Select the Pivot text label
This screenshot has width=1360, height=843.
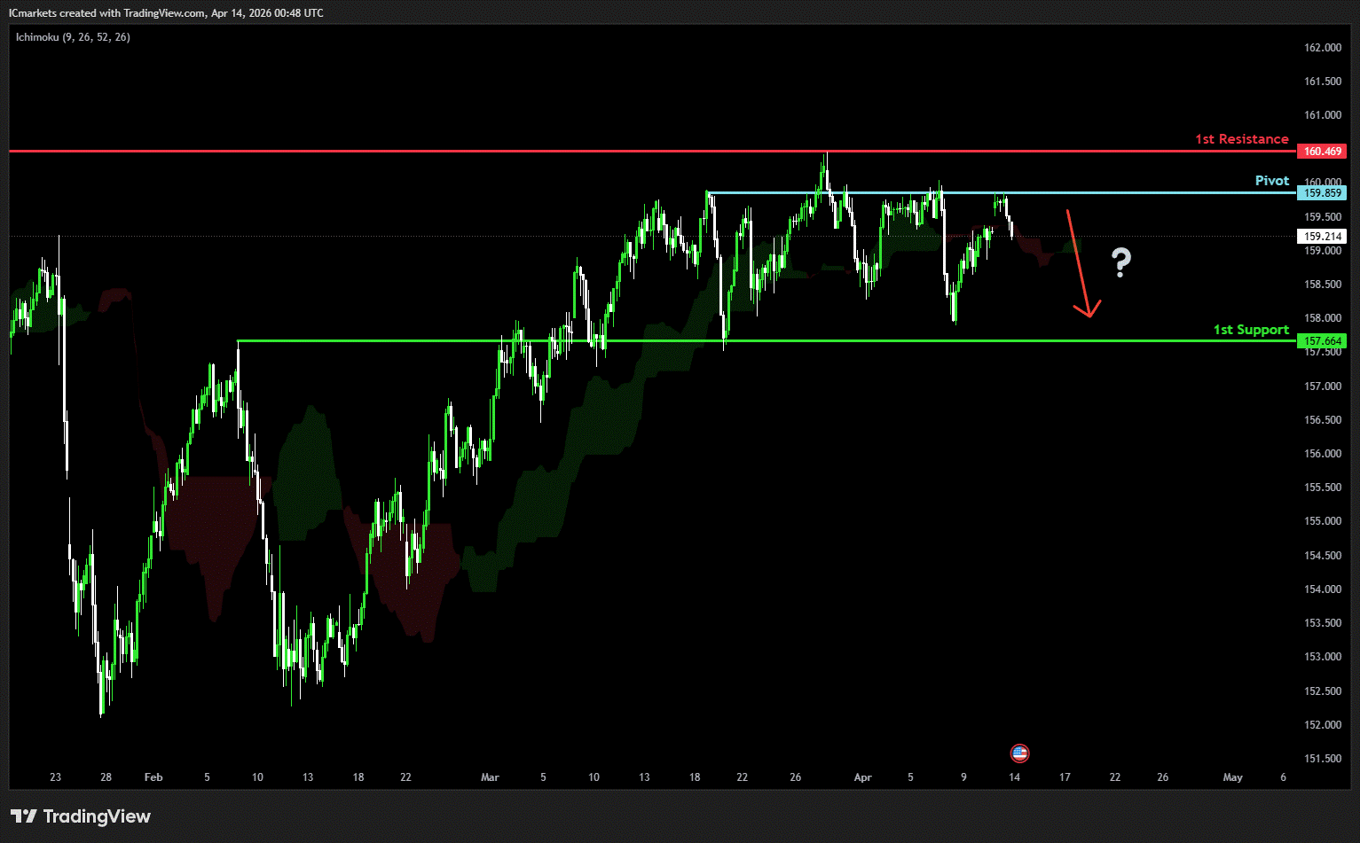1271,181
